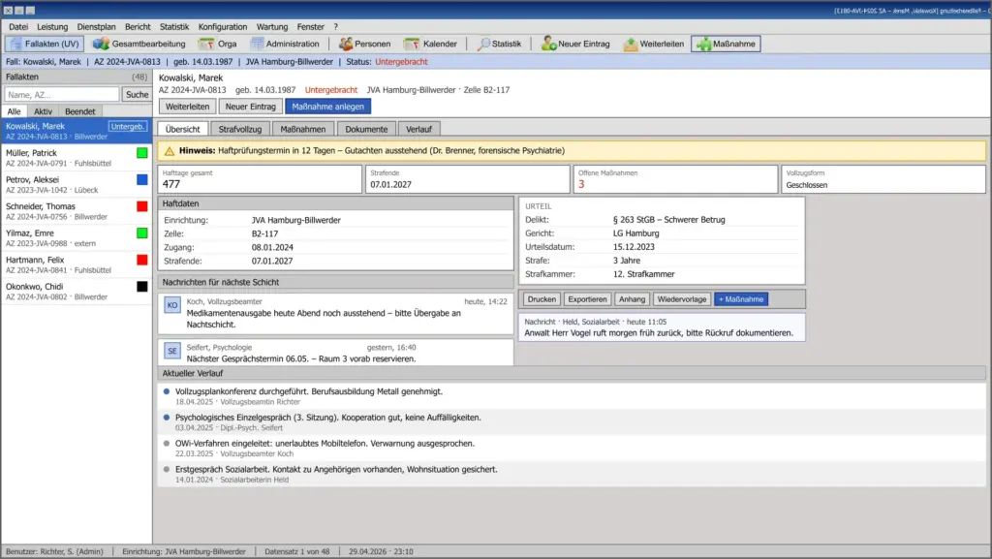
Task: Click KO avatar of Koch message
Action: [x=172, y=305]
